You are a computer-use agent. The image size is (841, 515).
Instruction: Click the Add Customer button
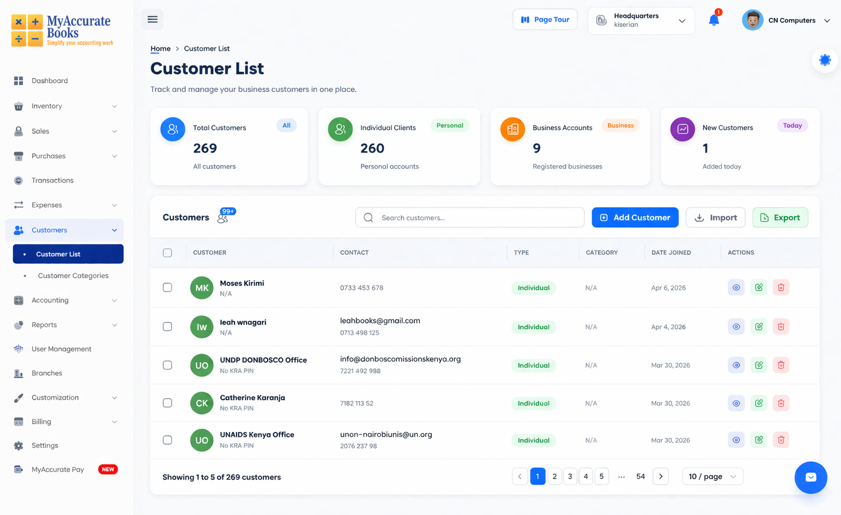click(635, 218)
